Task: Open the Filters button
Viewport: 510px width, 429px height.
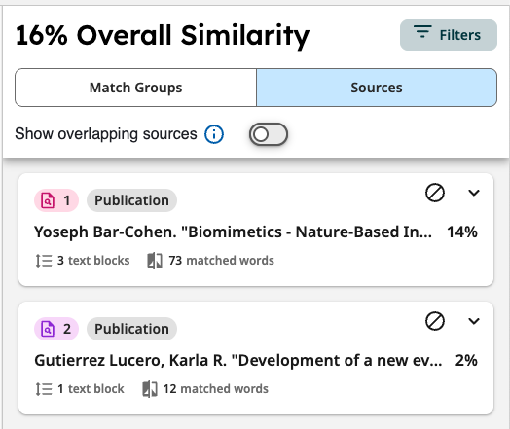Action: pos(449,35)
